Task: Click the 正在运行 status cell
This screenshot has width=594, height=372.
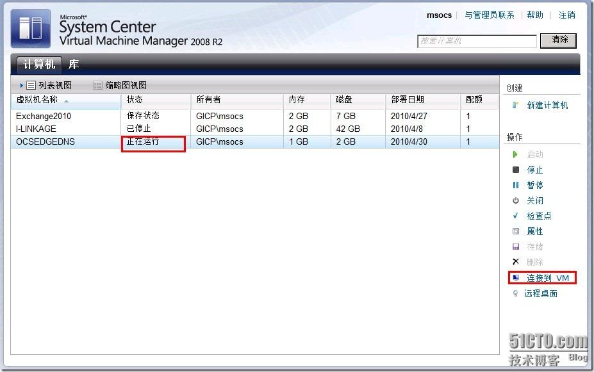Action: (x=143, y=142)
